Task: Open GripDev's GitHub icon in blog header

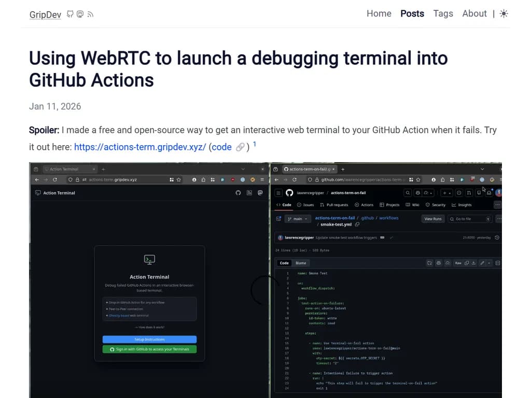Action: 70,14
